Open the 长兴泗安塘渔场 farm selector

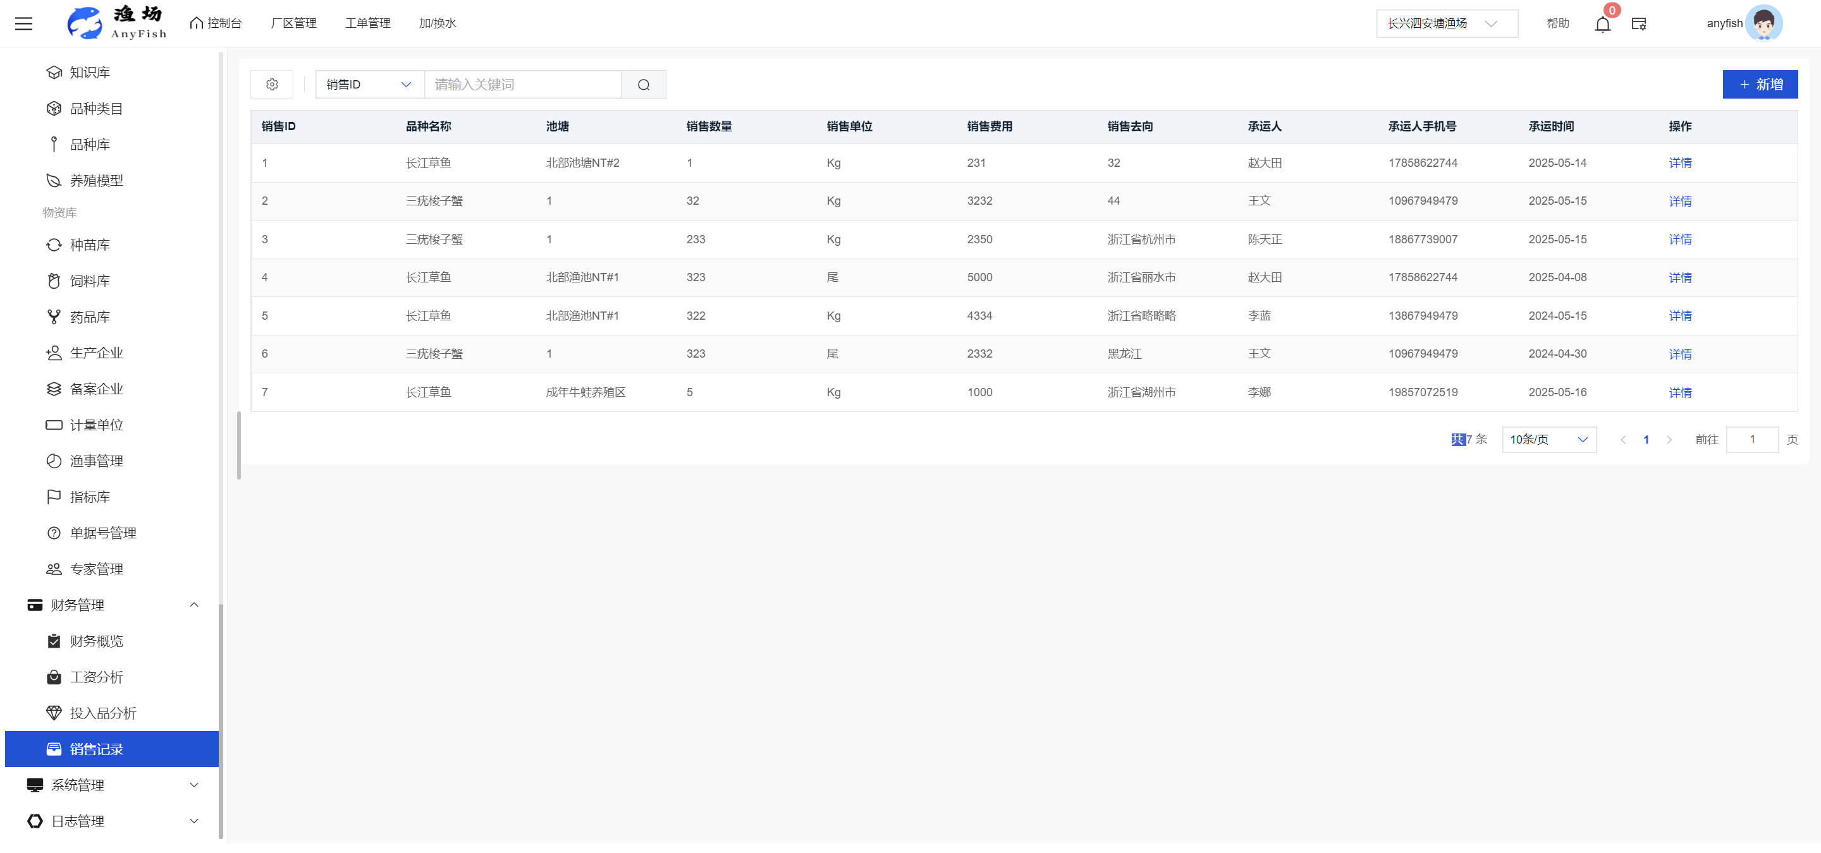pos(1445,23)
